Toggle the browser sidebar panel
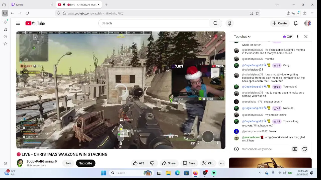Viewport: 321px width, 180px height. point(5,13)
